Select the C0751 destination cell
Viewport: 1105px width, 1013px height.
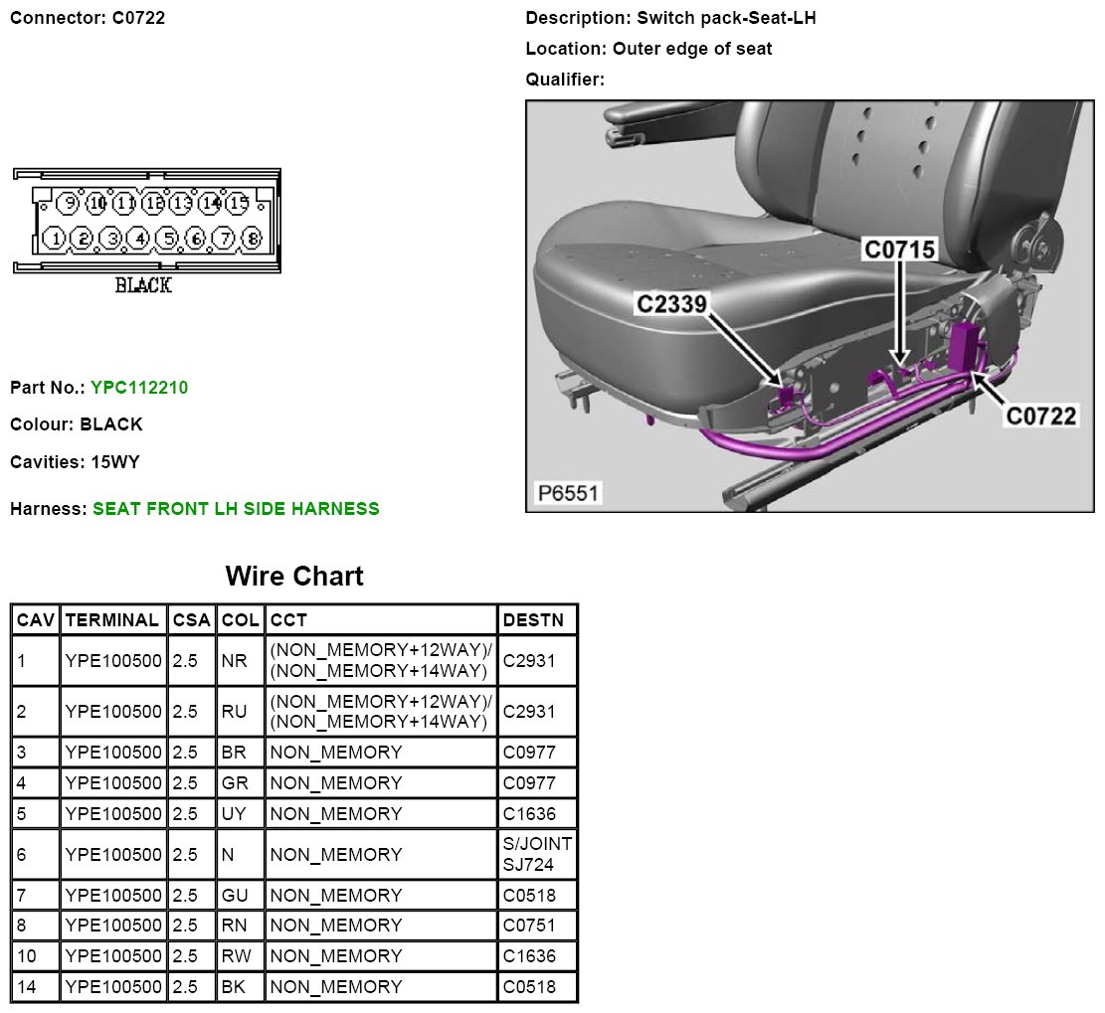[529, 926]
